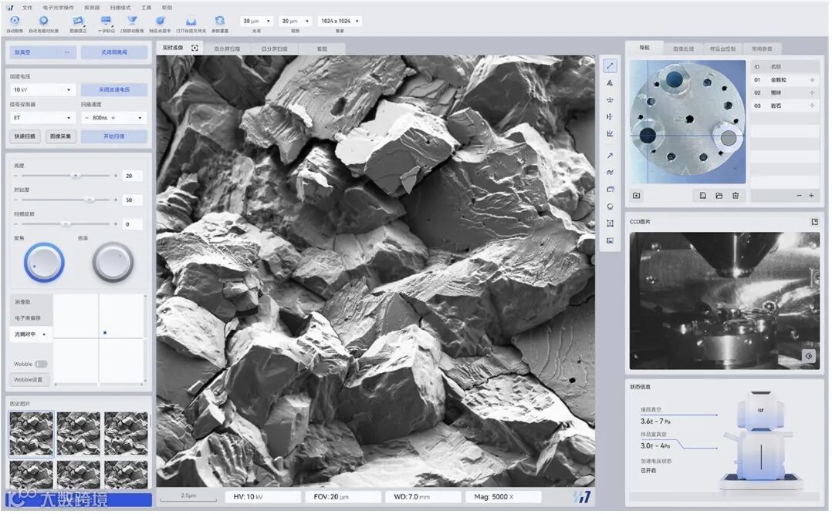
Task: Click the 对比度 contrast slider handle
Action: click(x=90, y=200)
